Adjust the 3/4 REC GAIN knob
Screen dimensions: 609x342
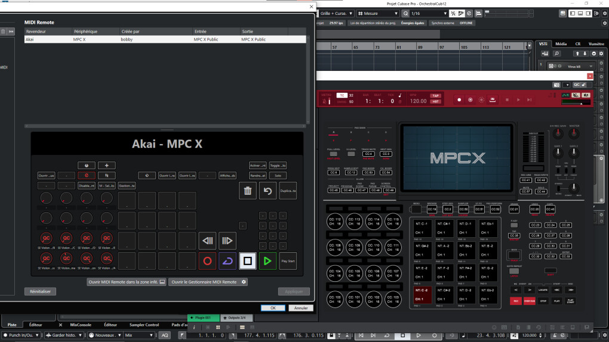click(x=558, y=134)
